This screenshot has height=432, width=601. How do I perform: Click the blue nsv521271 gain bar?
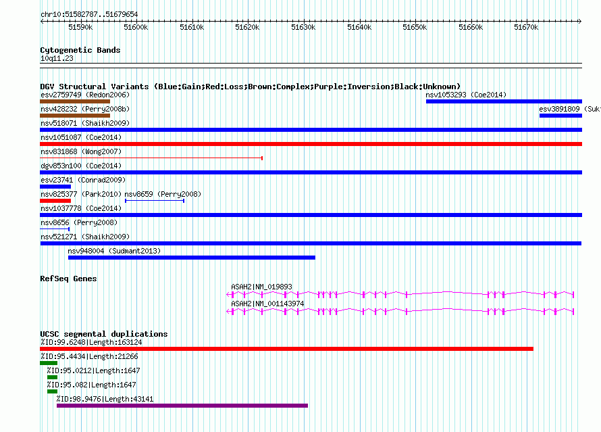pos(311,243)
